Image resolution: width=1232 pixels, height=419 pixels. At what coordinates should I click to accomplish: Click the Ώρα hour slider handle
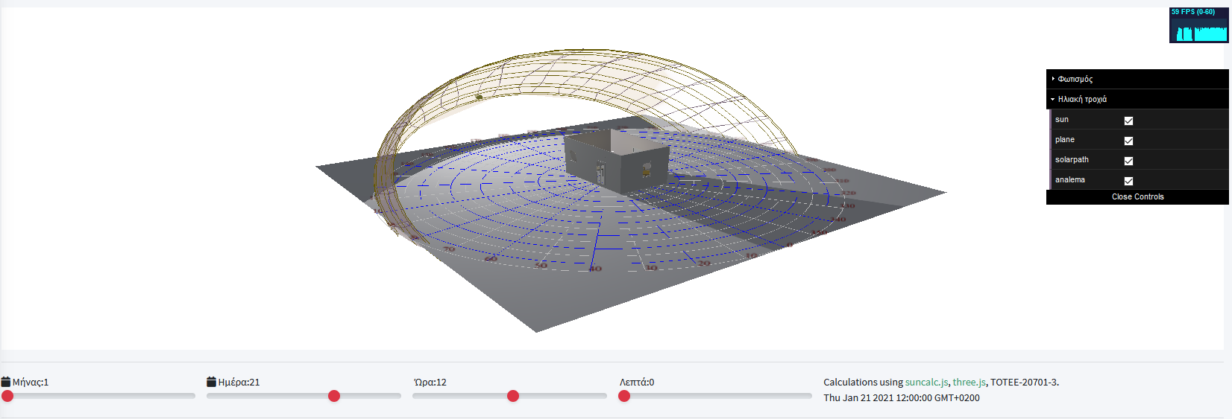513,396
